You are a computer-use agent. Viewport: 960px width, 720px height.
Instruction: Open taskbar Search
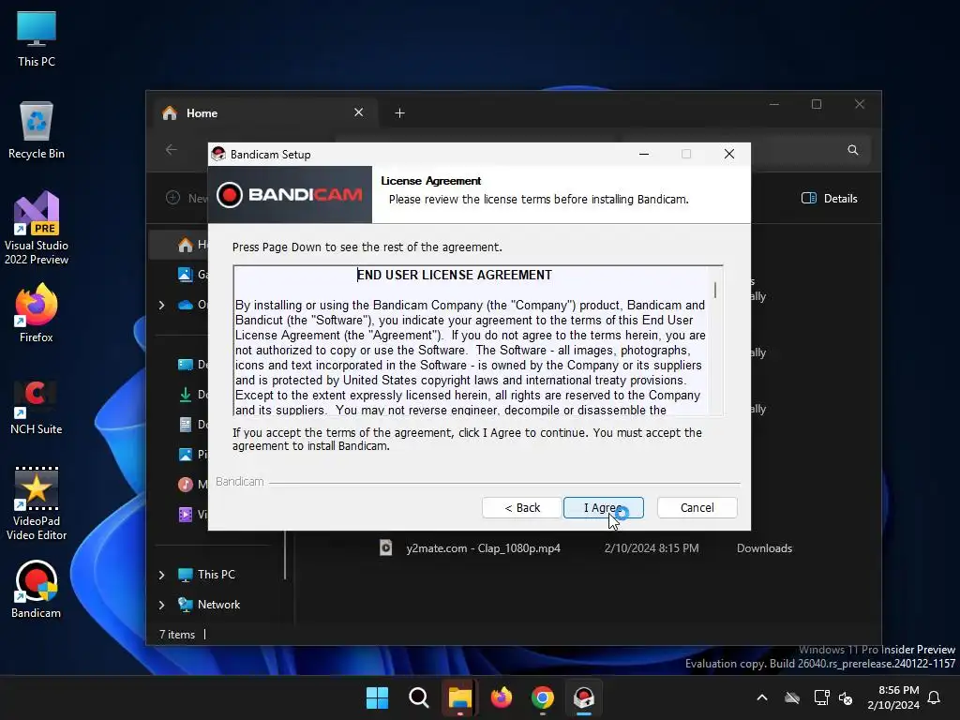(419, 697)
